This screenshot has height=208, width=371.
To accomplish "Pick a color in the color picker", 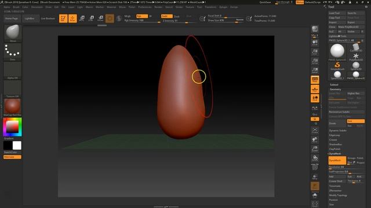I will [12, 127].
